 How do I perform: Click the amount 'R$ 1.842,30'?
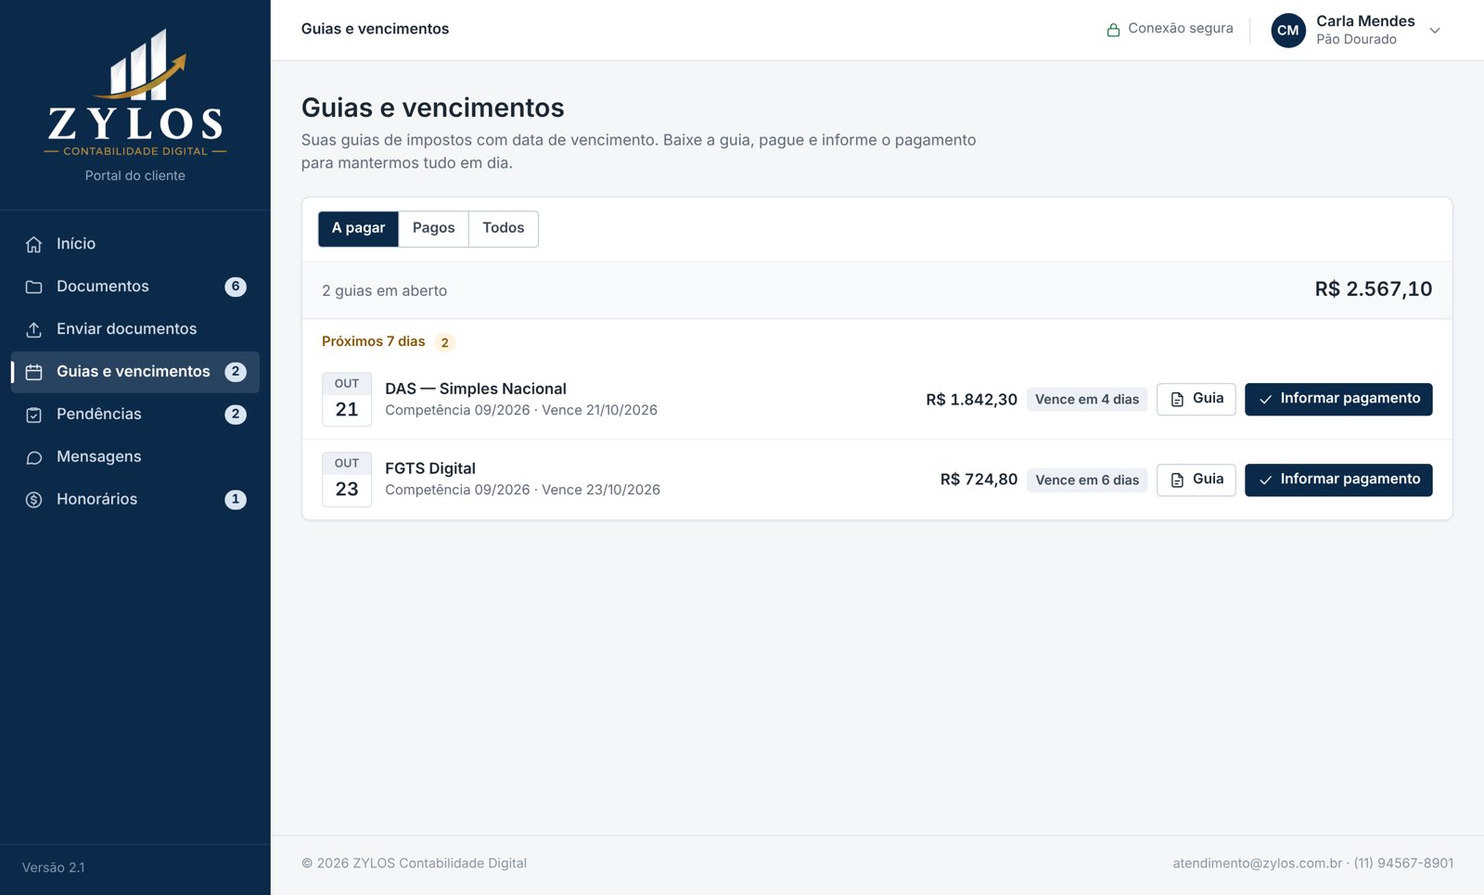[971, 400]
